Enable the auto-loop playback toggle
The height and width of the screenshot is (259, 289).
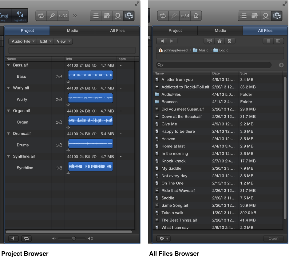pos(26,238)
